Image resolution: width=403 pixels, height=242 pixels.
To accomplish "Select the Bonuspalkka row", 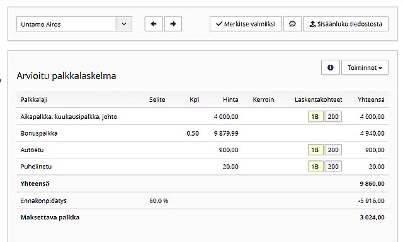I will pos(203,133).
